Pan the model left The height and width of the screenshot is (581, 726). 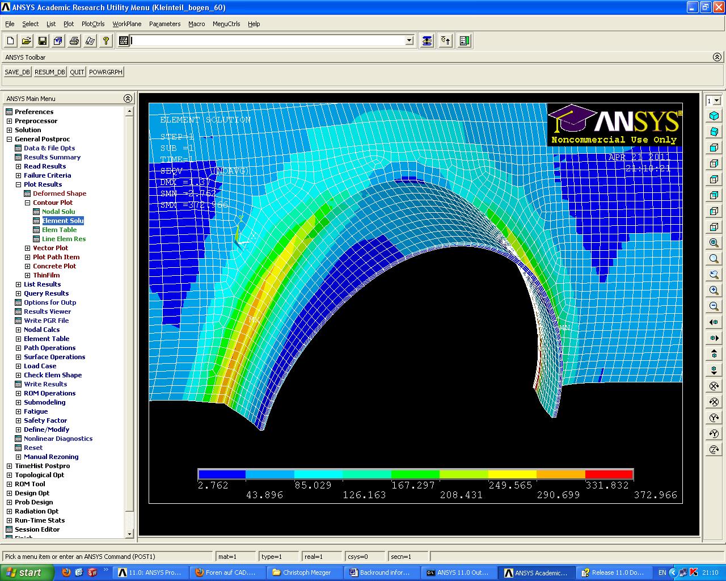(714, 322)
